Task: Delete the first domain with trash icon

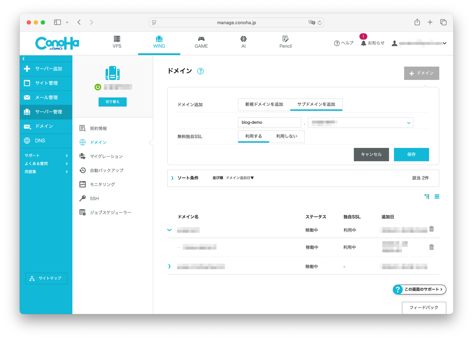Action: pyautogui.click(x=432, y=229)
